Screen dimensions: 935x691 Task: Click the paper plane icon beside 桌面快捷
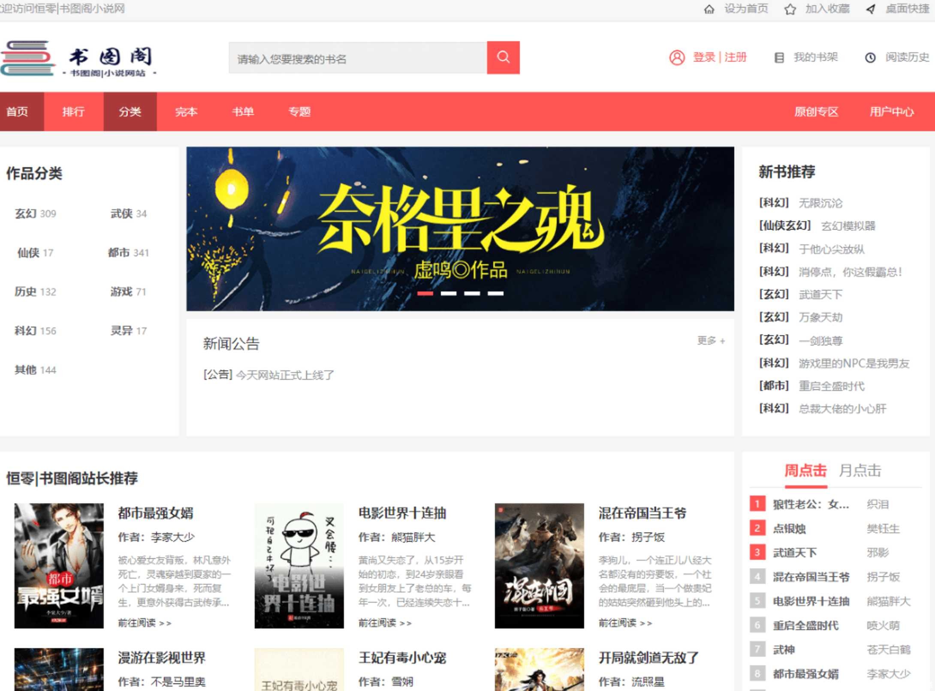click(x=871, y=9)
